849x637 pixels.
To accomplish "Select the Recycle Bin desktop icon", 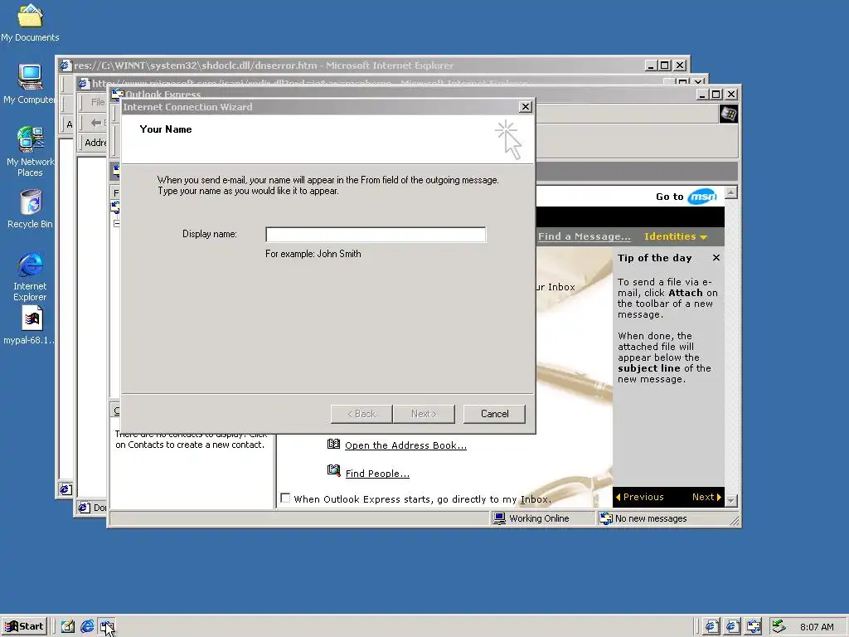I will (30, 208).
